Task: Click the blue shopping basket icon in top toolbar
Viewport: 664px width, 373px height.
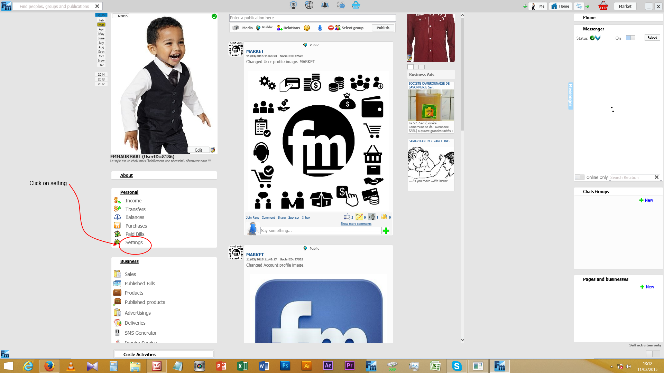Action: click(356, 5)
